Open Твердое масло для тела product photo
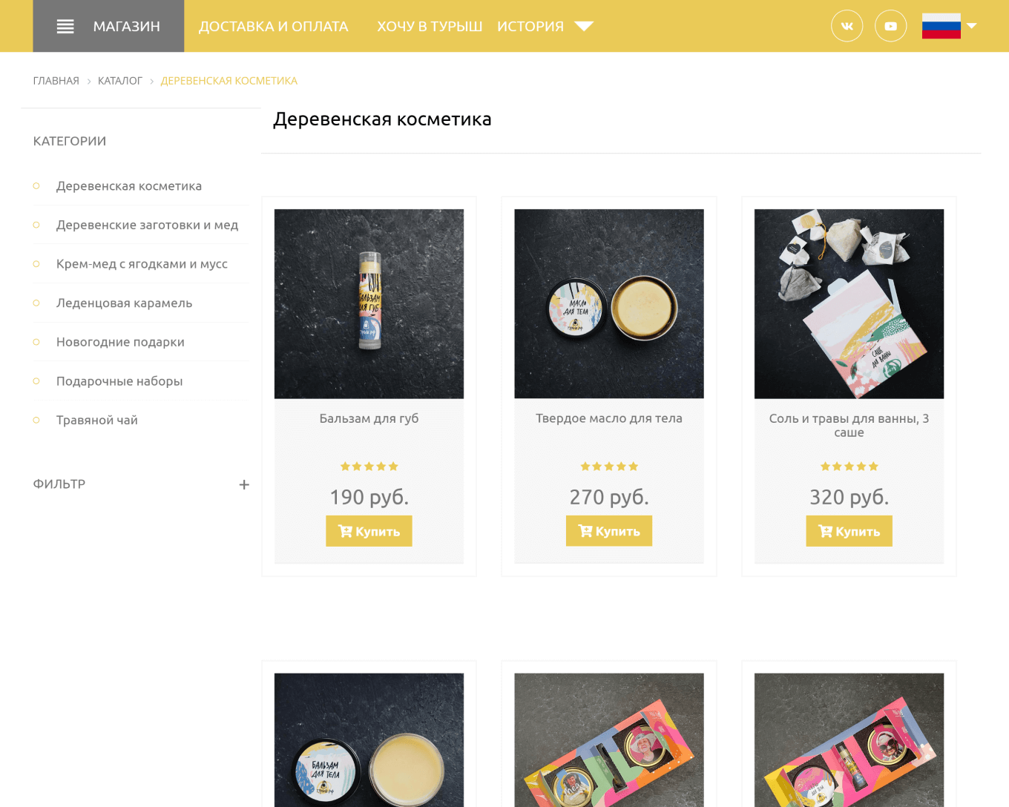This screenshot has height=807, width=1009. [609, 303]
